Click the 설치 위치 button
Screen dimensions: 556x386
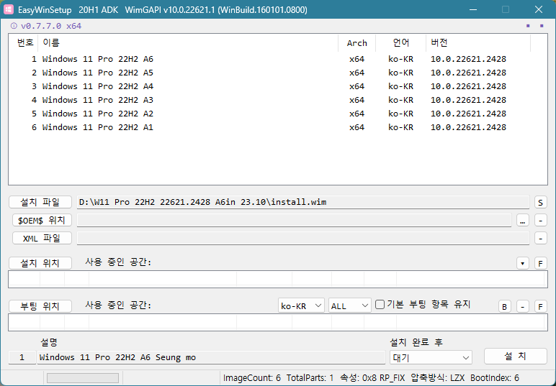click(40, 263)
